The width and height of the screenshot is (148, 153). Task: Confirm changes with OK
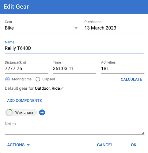134,145
